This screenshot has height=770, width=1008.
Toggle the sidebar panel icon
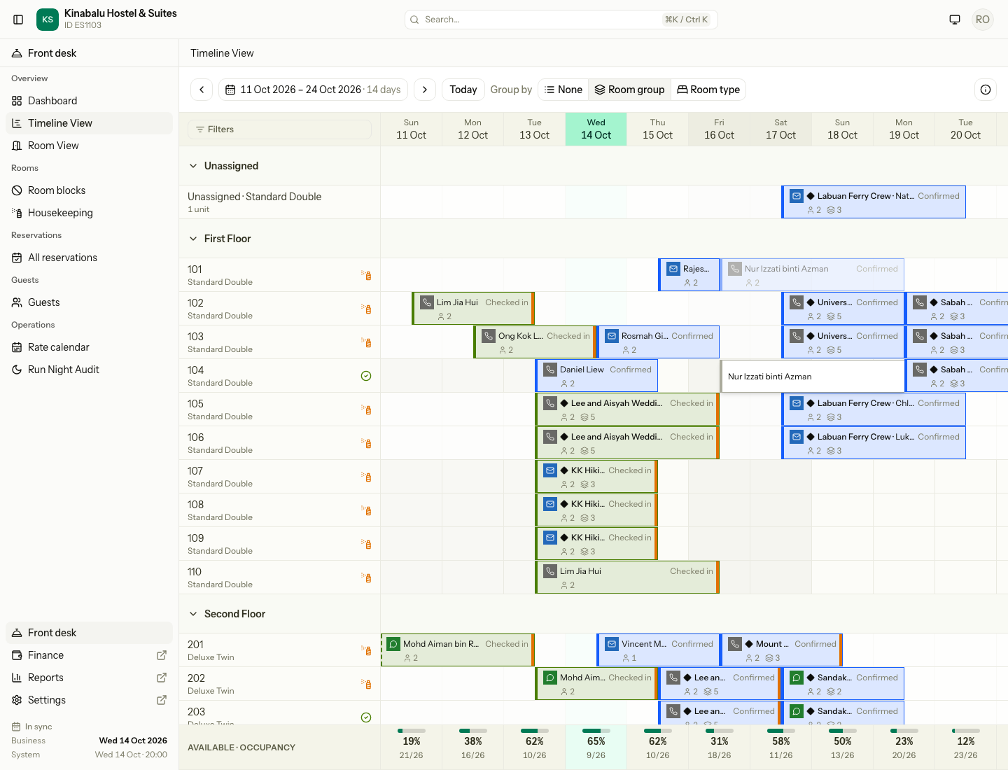click(19, 20)
